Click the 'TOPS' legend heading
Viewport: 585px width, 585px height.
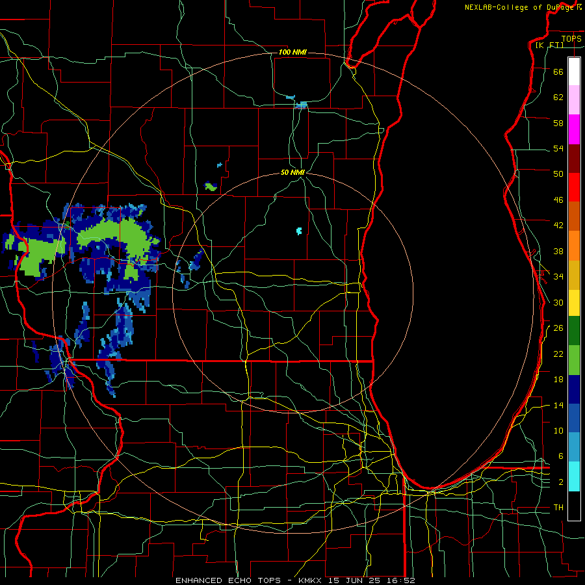(x=571, y=38)
